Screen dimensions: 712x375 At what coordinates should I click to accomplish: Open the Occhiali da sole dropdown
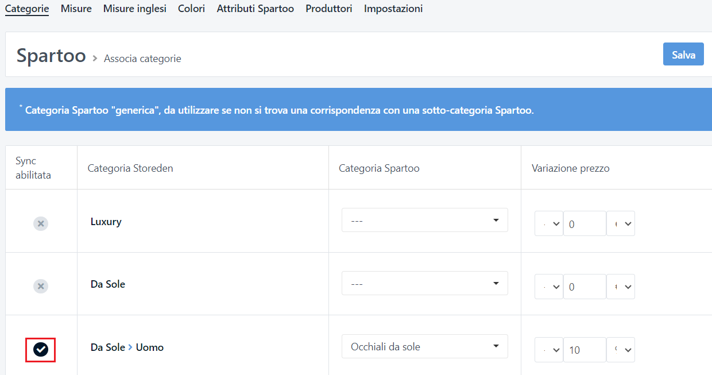point(425,346)
